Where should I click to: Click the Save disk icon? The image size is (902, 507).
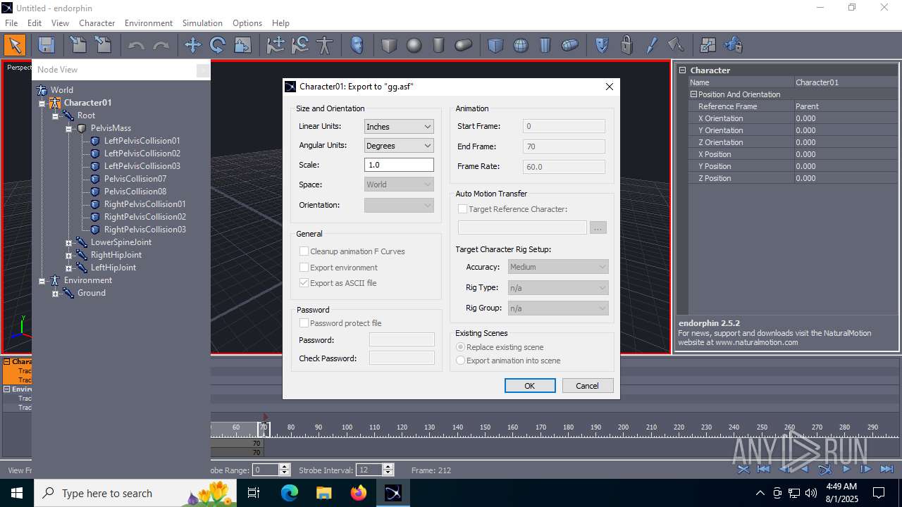tap(47, 46)
